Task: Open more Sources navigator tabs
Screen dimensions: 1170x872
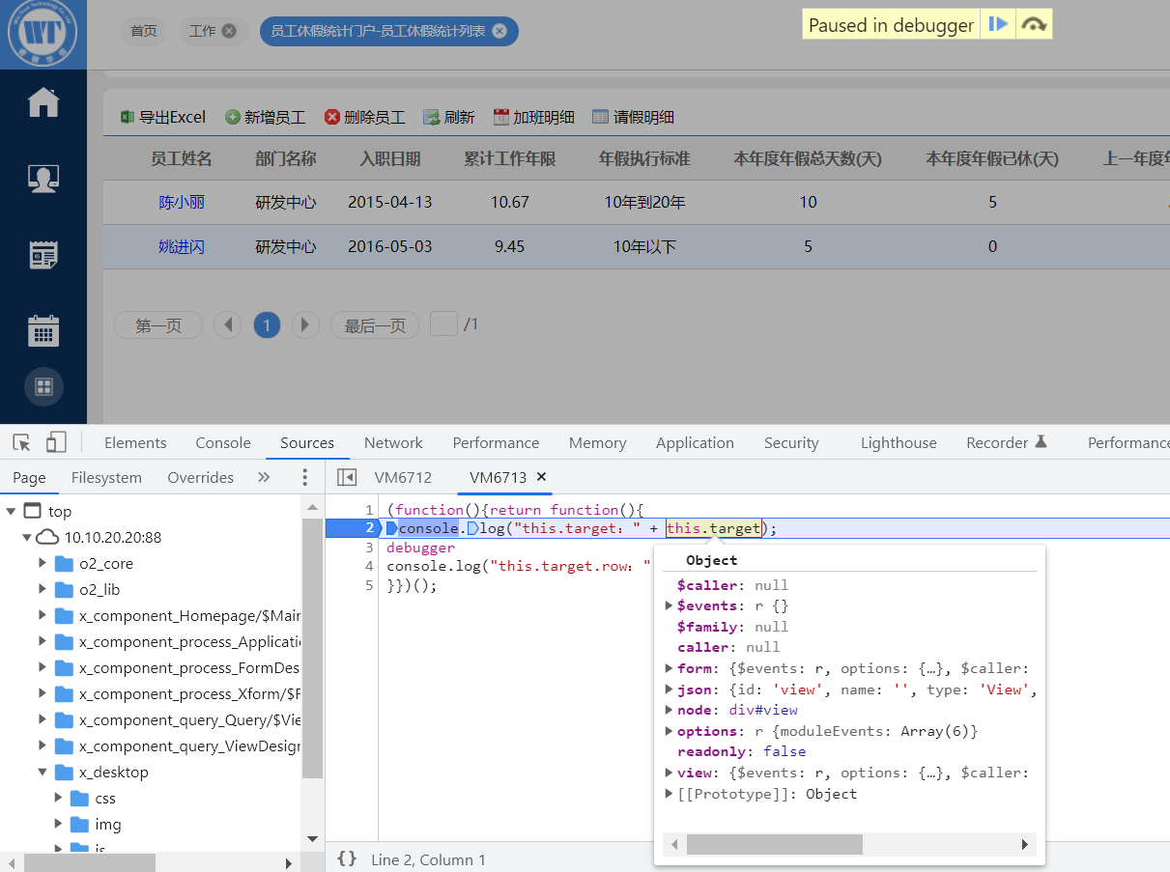Action: coord(264,477)
